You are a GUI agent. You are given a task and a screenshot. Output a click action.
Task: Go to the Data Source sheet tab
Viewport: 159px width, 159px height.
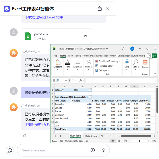(x=91, y=136)
